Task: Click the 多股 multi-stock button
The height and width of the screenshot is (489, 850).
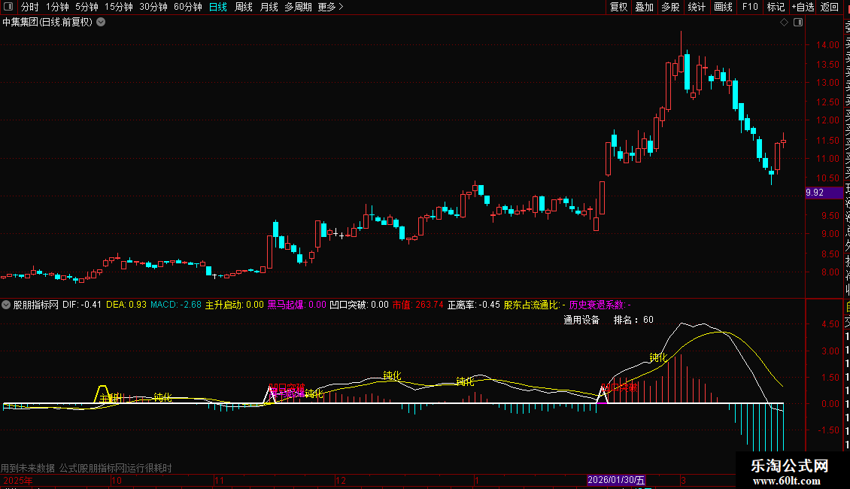Action: click(x=670, y=7)
